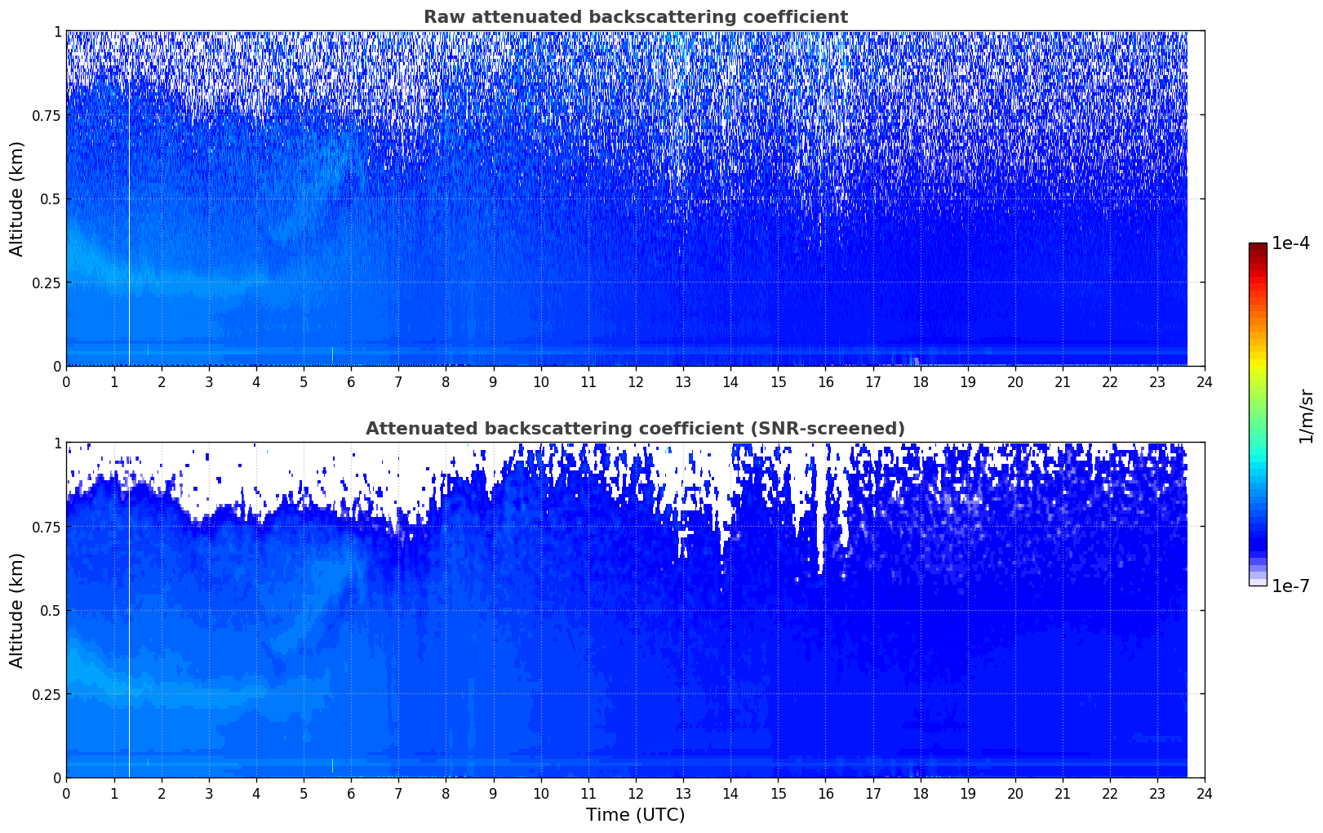Viewport: 1323px width, 833px height.
Task: Click the "Time (UTC)" x-axis label
Action: [x=635, y=814]
